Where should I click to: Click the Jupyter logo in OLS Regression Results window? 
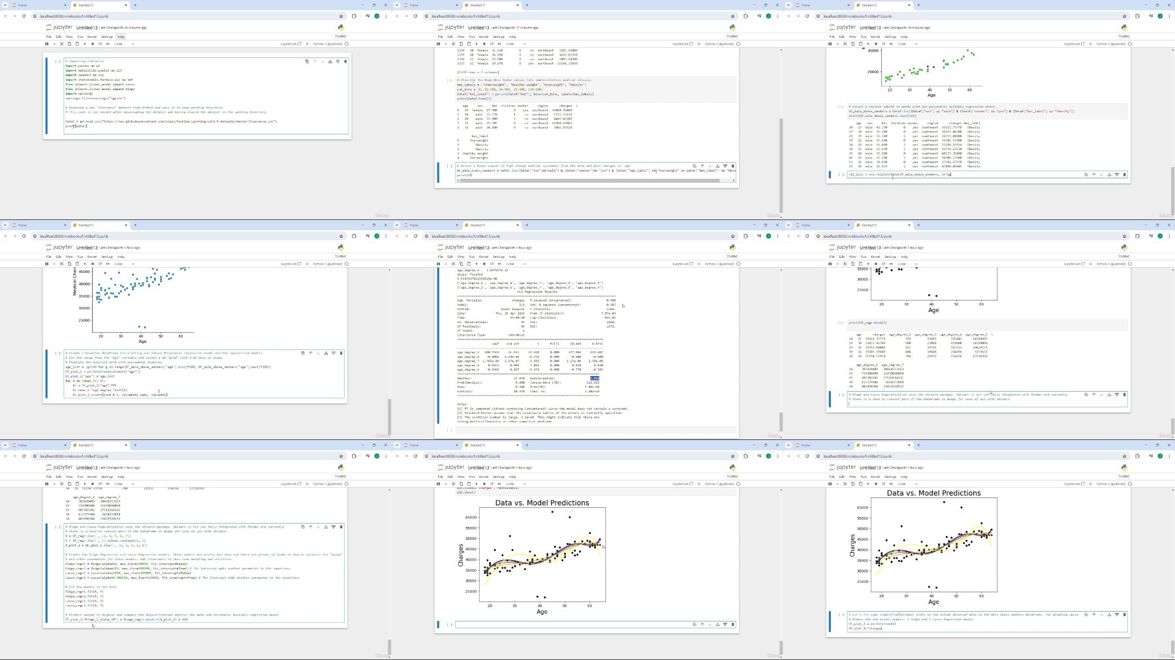pyautogui.click(x=451, y=247)
